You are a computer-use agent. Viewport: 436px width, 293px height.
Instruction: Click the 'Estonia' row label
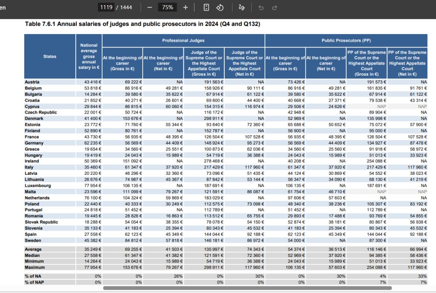tap(32, 125)
